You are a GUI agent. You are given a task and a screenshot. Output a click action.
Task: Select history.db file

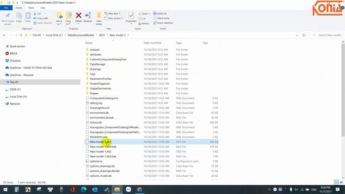coord(96,122)
